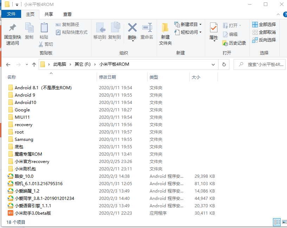Click the Copy icon in the ribbon
This screenshot has height=228, width=287.
[x=29, y=28]
